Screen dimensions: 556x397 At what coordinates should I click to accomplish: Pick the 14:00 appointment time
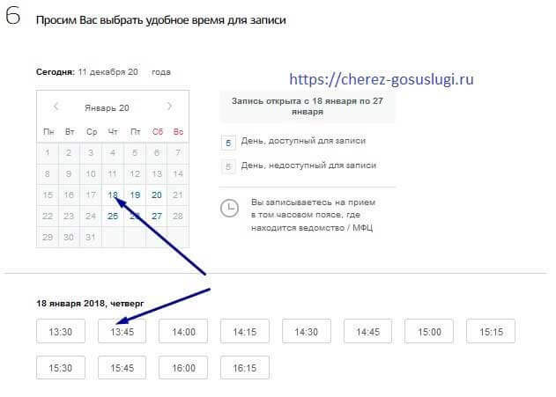tap(183, 332)
